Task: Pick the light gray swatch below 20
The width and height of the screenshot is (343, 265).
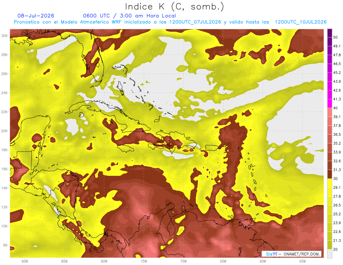Action: coord(330,254)
